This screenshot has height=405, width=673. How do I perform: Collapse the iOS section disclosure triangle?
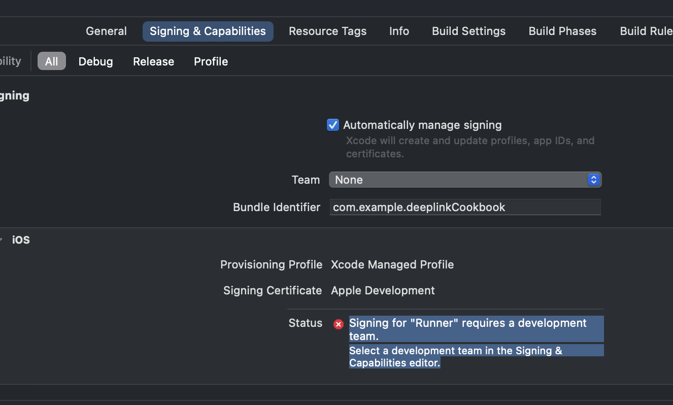(x=2, y=240)
